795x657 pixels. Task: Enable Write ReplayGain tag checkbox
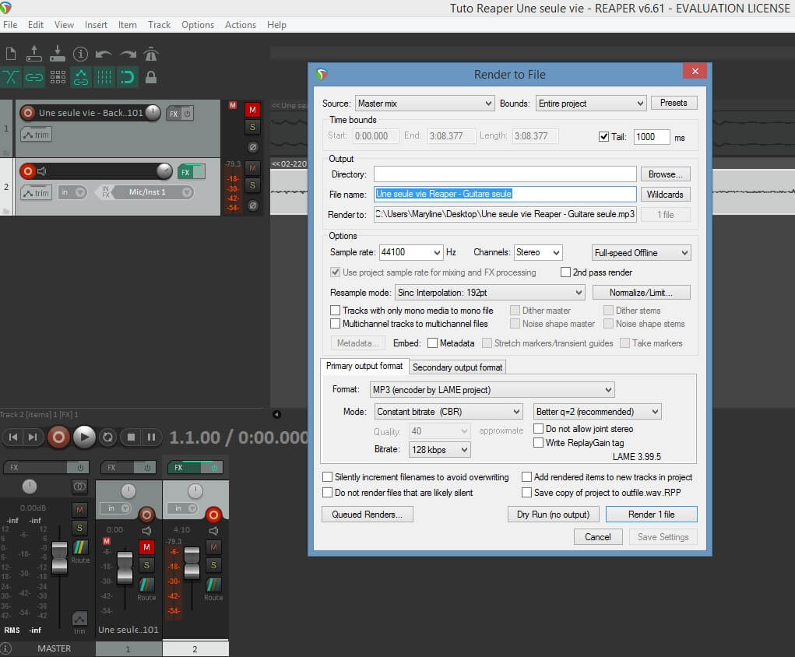[x=539, y=443]
